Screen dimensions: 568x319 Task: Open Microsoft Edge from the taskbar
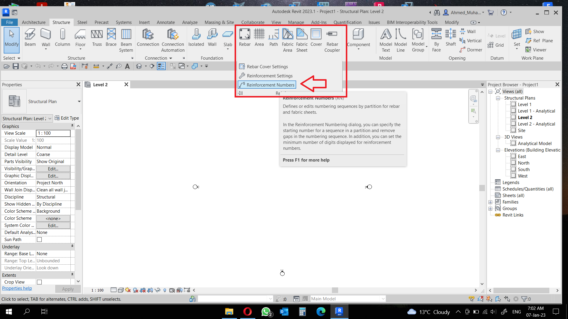click(321, 312)
